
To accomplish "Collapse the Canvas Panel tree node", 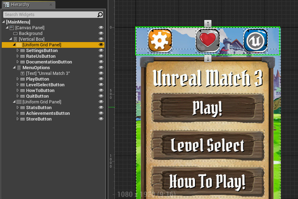I will (x=7, y=27).
